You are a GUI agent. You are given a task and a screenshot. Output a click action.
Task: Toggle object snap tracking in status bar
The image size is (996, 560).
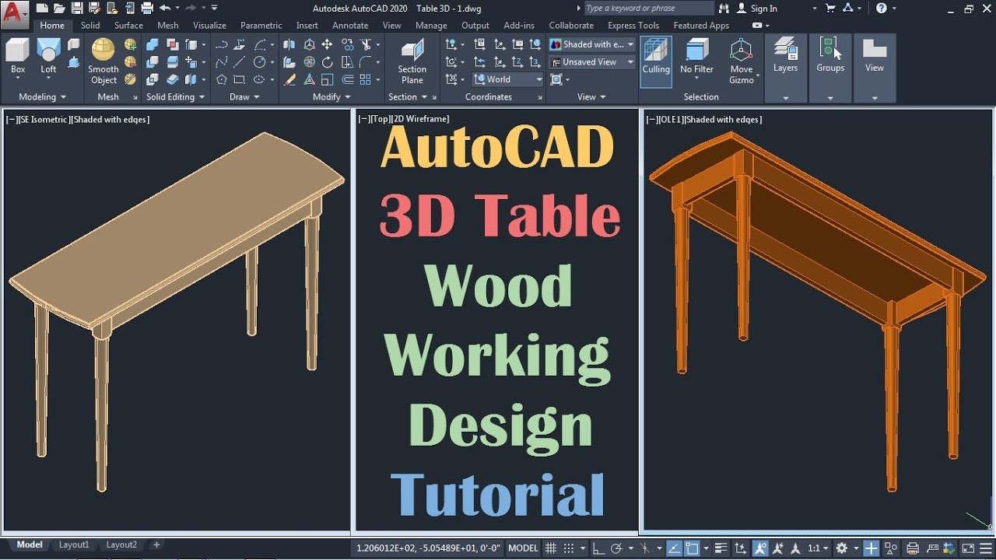pyautogui.click(x=675, y=548)
